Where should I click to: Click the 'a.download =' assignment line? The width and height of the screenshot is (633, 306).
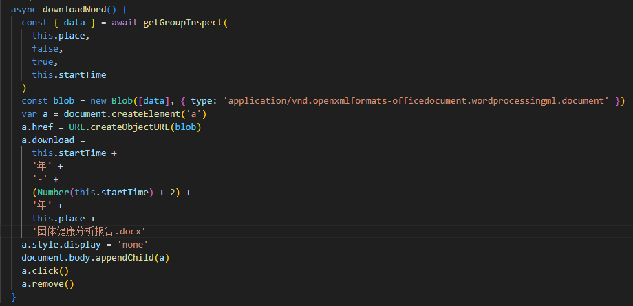pos(53,140)
